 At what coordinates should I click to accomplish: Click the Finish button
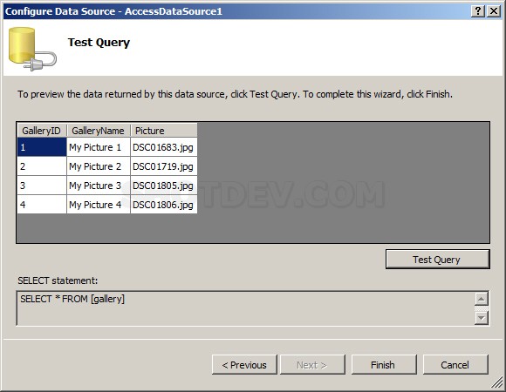[384, 365]
